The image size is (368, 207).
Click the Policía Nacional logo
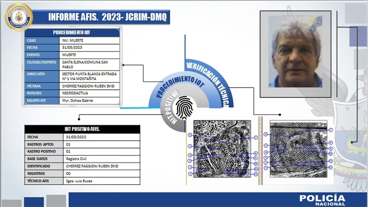[322, 200]
